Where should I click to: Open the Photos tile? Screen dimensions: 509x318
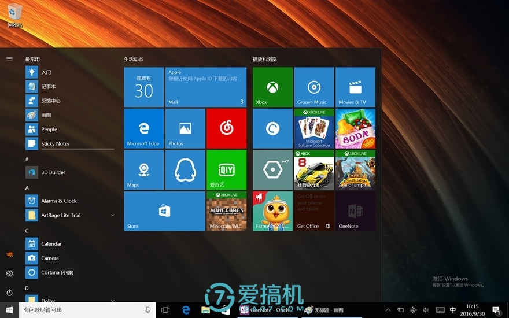[x=185, y=128]
